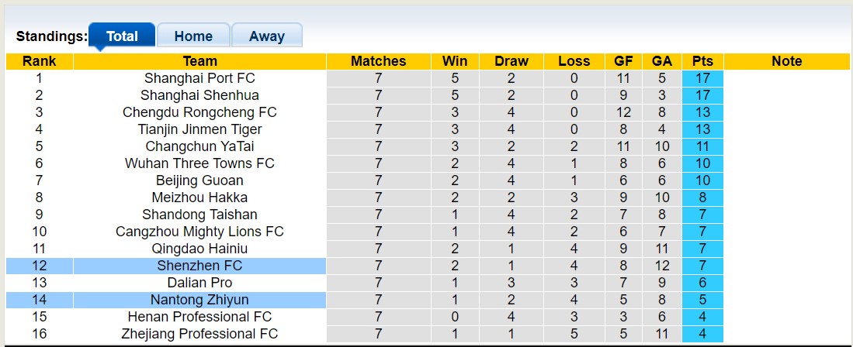Open the Shanghai Port FC team link
The height and width of the screenshot is (347, 853).
[199, 78]
